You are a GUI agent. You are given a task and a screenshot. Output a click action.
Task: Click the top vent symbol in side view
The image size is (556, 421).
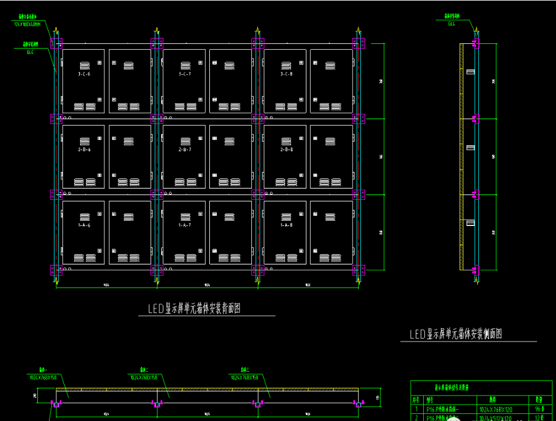(471, 72)
